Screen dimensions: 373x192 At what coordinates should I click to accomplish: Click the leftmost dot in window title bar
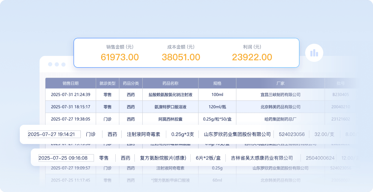click(x=50, y=64)
